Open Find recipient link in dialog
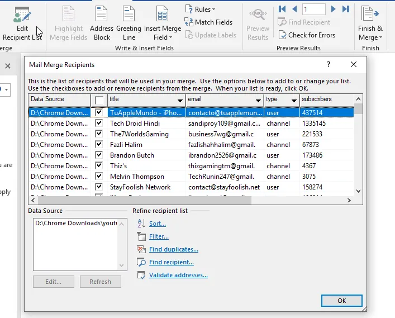This screenshot has width=395, height=318. pyautogui.click(x=172, y=262)
